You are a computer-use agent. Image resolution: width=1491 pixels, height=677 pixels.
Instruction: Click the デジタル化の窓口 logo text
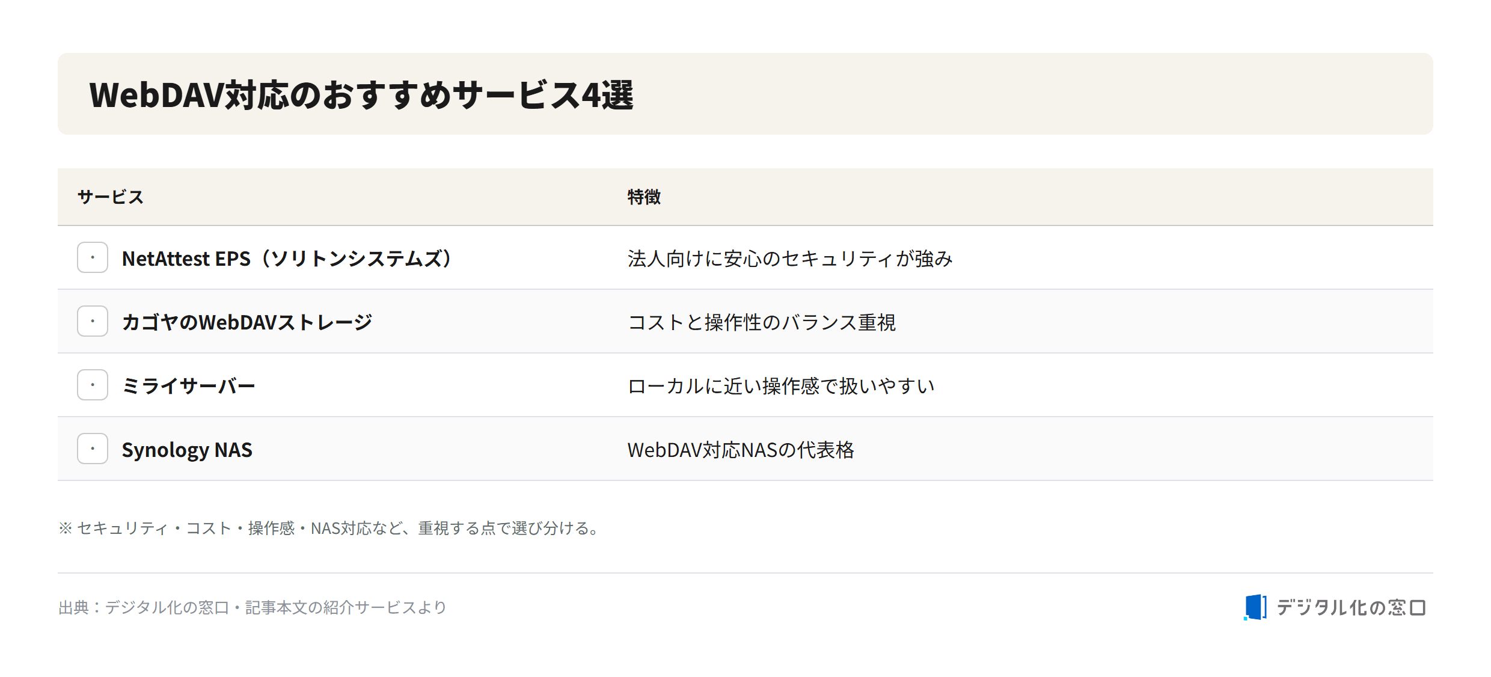pos(1351,608)
